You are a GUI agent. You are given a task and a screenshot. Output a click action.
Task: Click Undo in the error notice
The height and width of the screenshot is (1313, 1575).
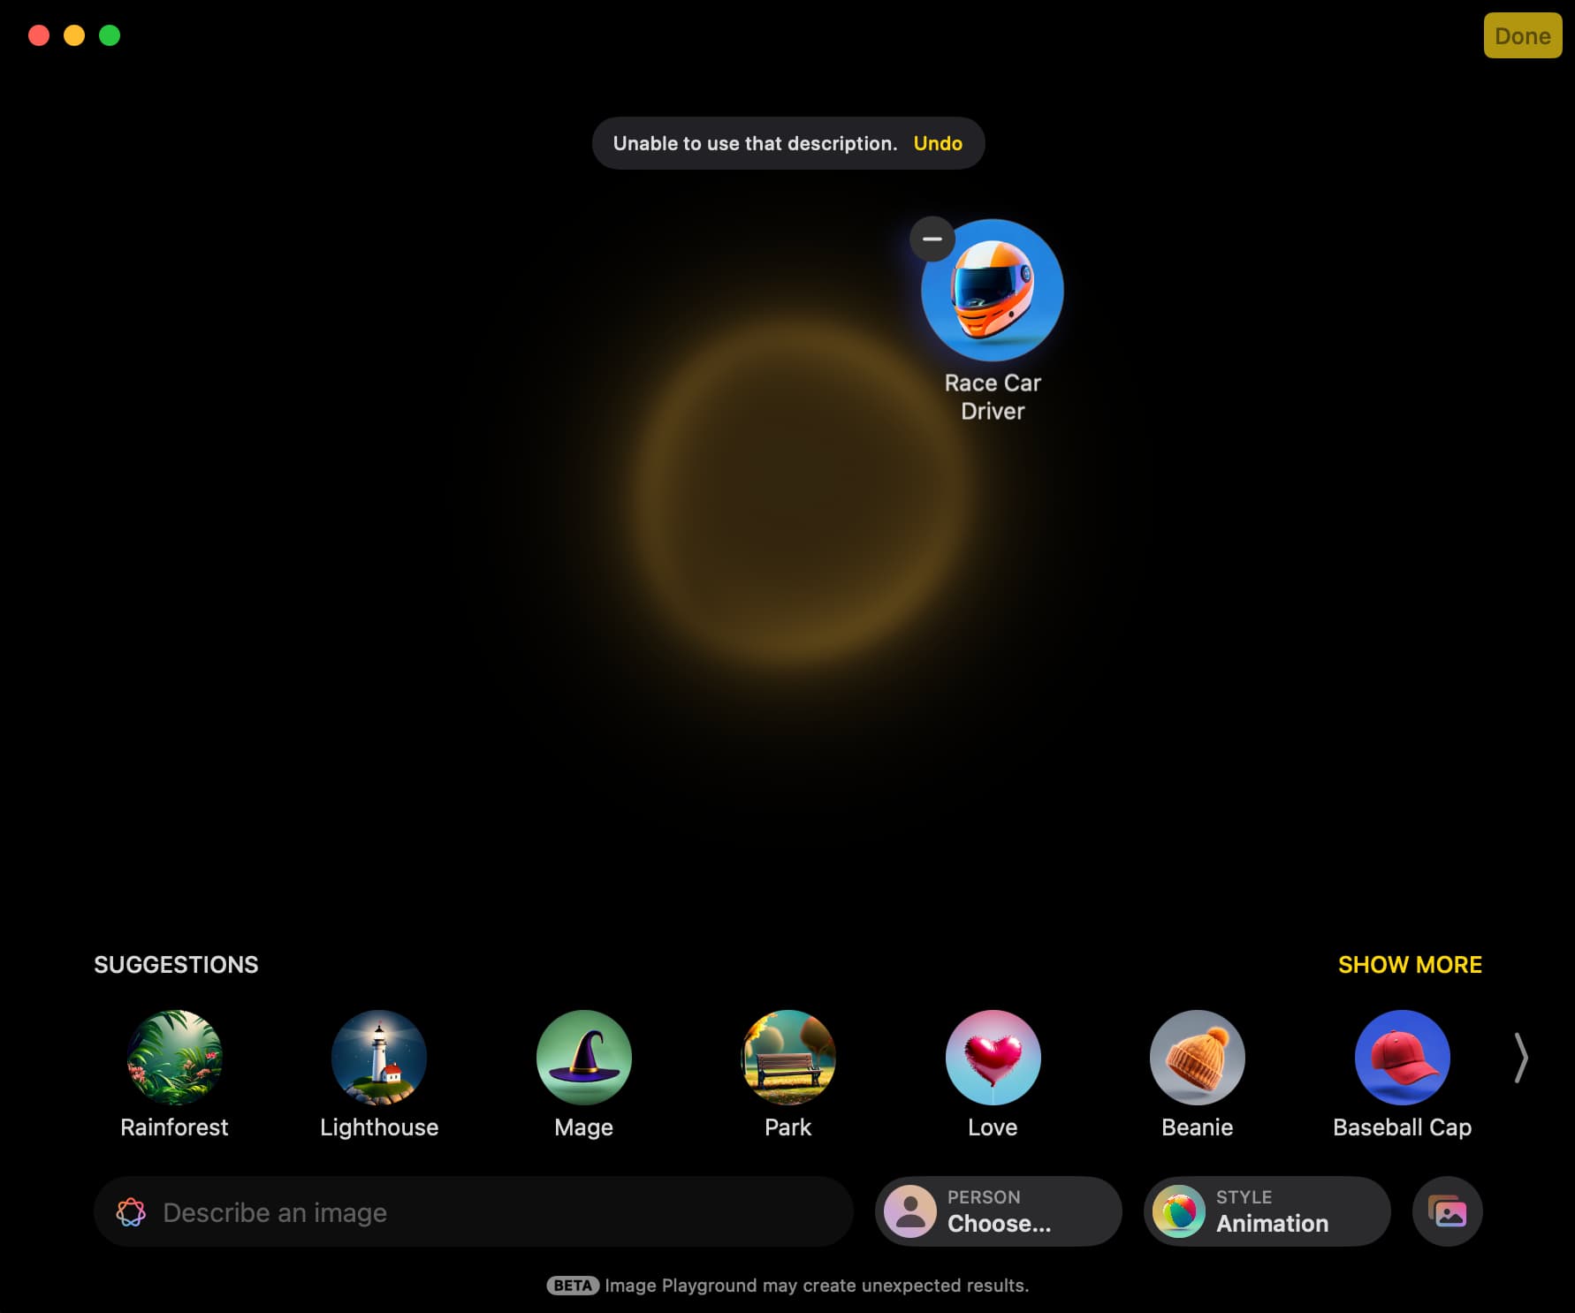coord(938,143)
